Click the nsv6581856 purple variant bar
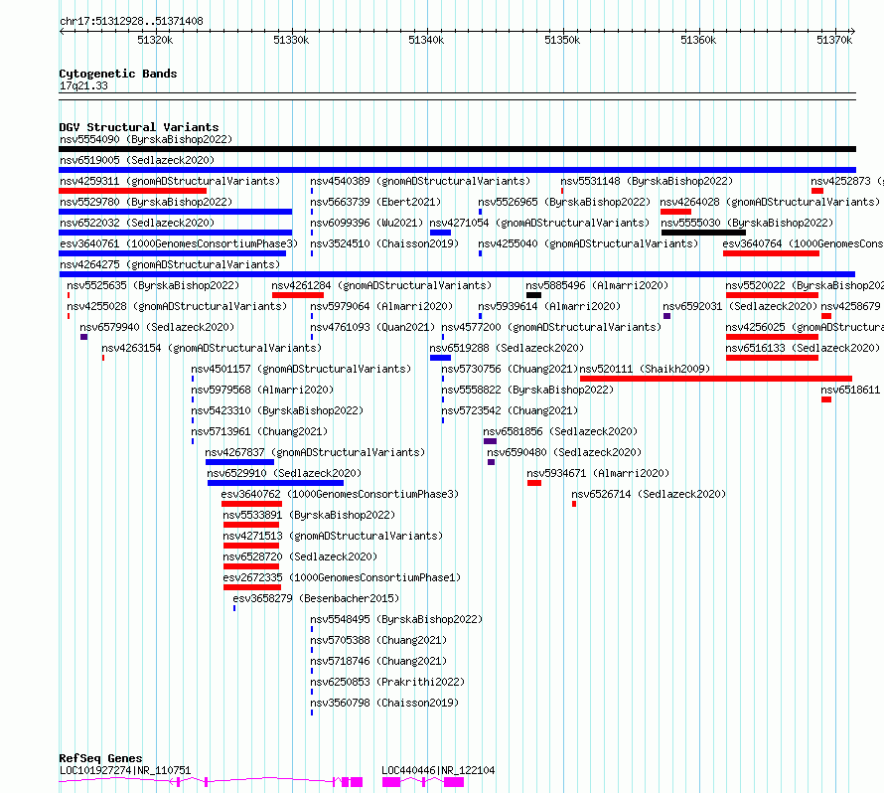 (x=490, y=441)
